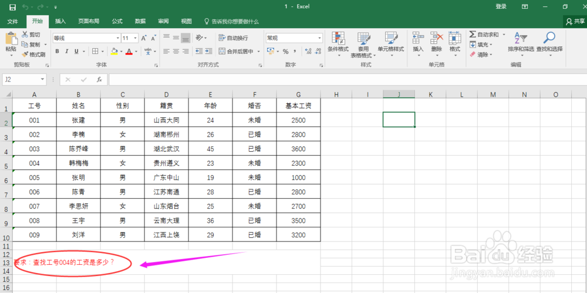Select the Format Painter brush
587x293 pixels.
(33, 54)
